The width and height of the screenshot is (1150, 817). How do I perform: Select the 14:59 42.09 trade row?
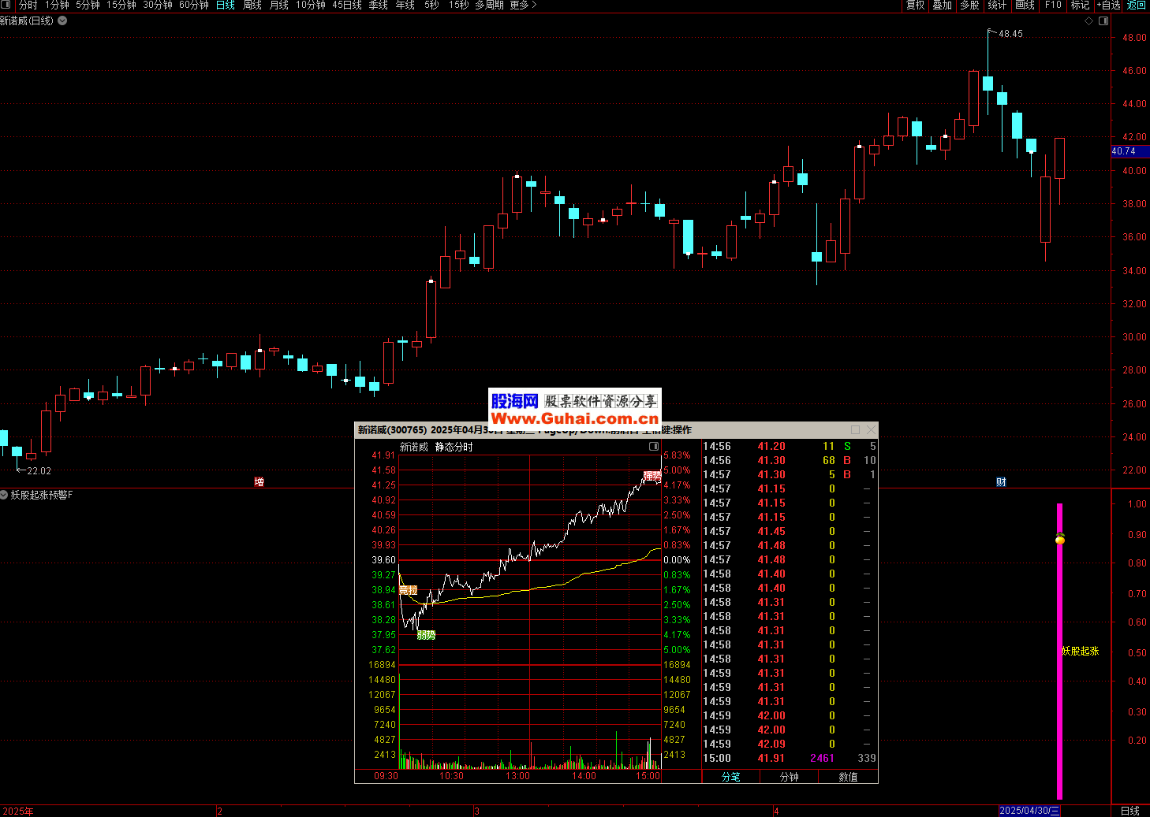[790, 745]
